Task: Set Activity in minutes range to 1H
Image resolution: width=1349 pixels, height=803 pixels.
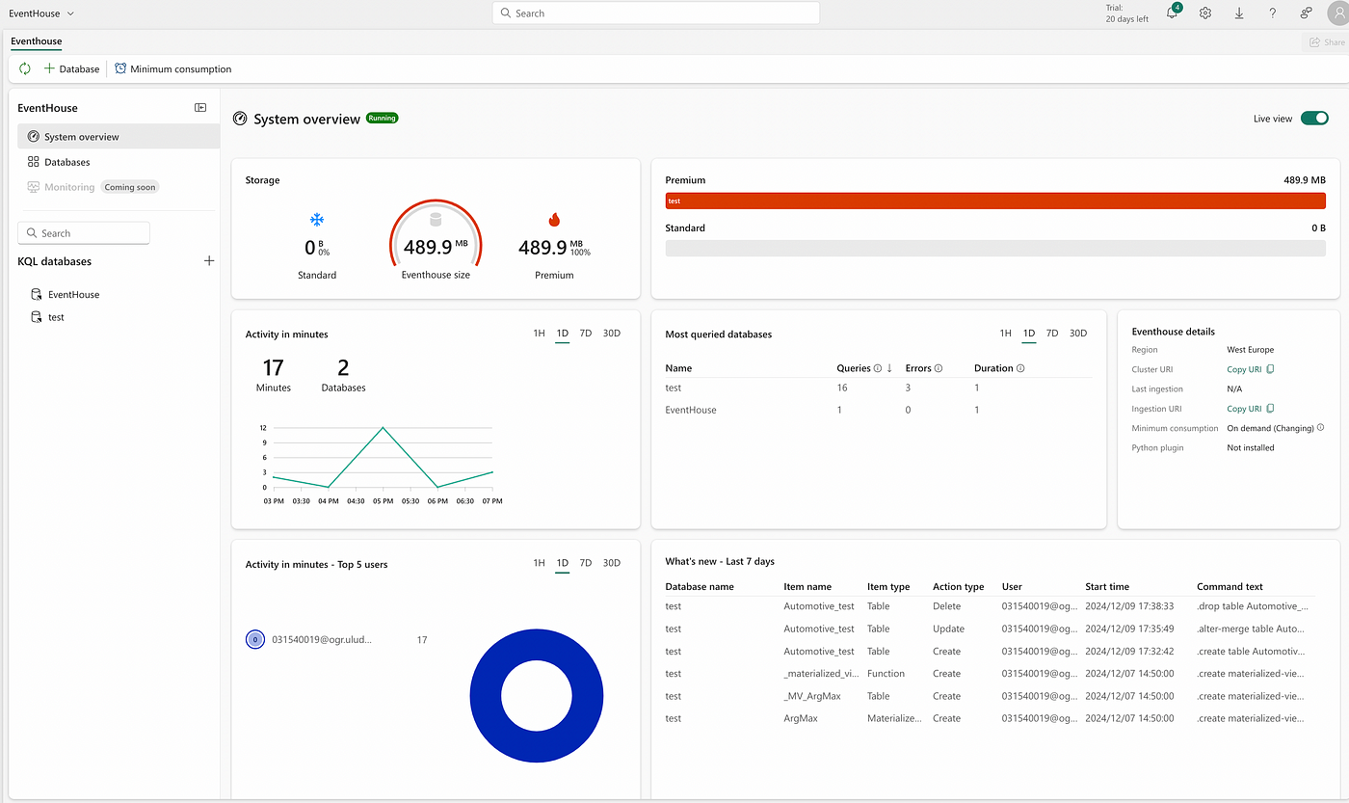Action: pos(539,334)
